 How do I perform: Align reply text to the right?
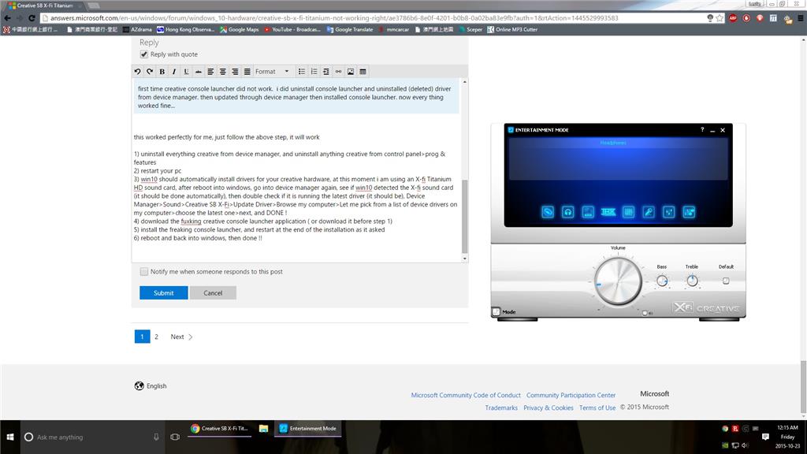(235, 72)
